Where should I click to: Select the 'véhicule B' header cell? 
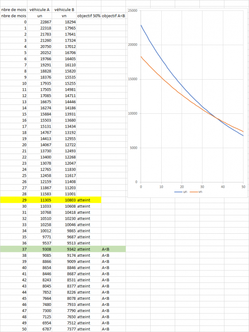pyautogui.click(x=64, y=10)
